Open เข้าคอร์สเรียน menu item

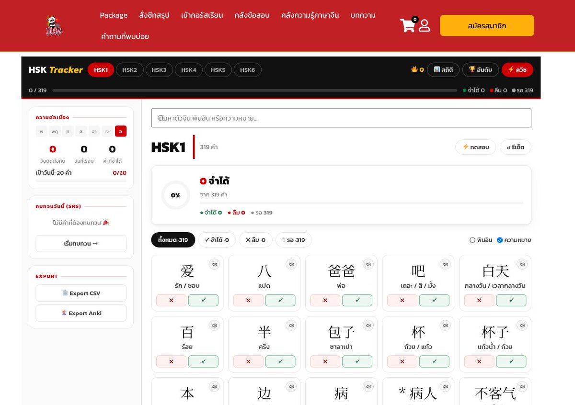[x=202, y=15]
